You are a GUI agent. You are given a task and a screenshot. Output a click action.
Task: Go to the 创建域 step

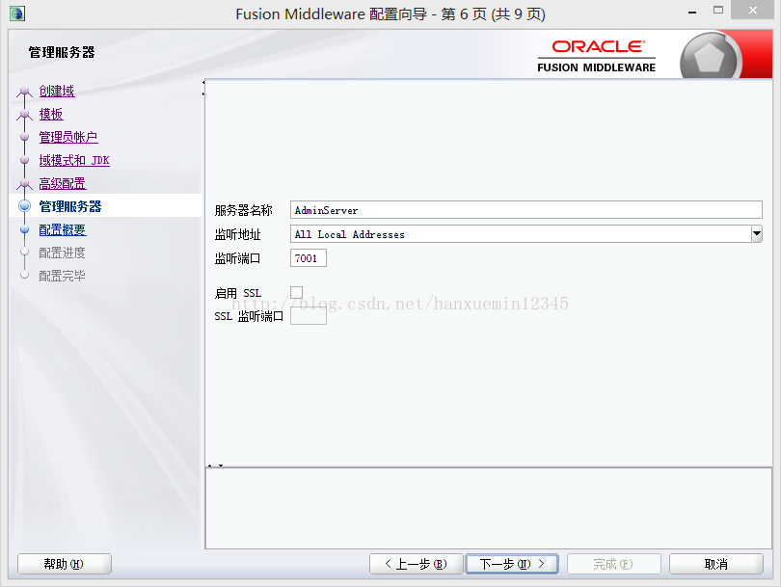tap(57, 92)
